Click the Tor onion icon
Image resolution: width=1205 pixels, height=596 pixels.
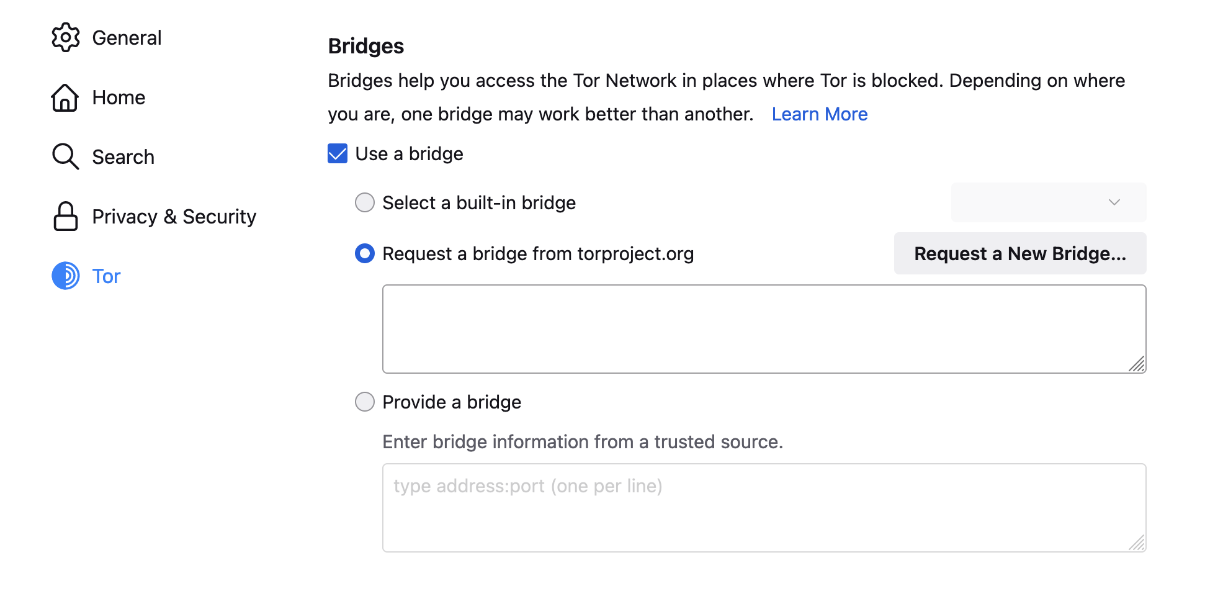[x=65, y=276]
